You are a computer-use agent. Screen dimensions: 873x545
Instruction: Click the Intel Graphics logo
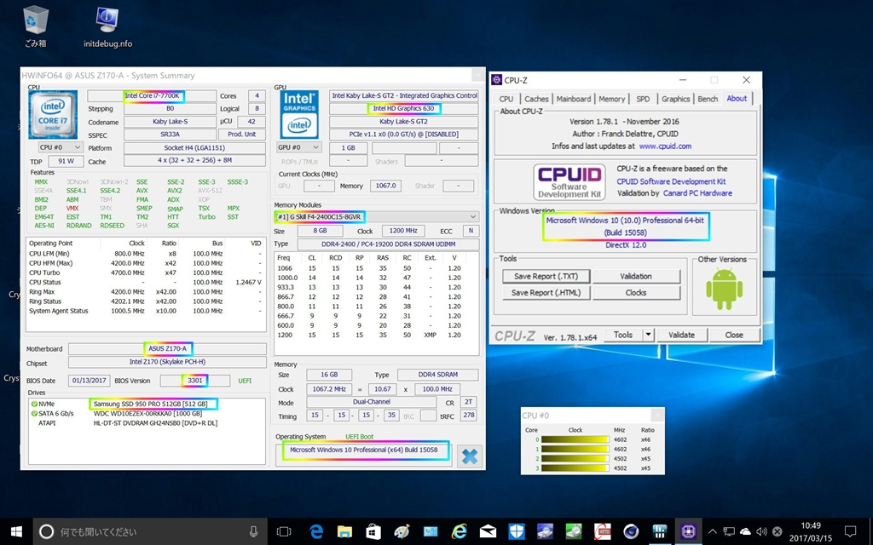(298, 114)
